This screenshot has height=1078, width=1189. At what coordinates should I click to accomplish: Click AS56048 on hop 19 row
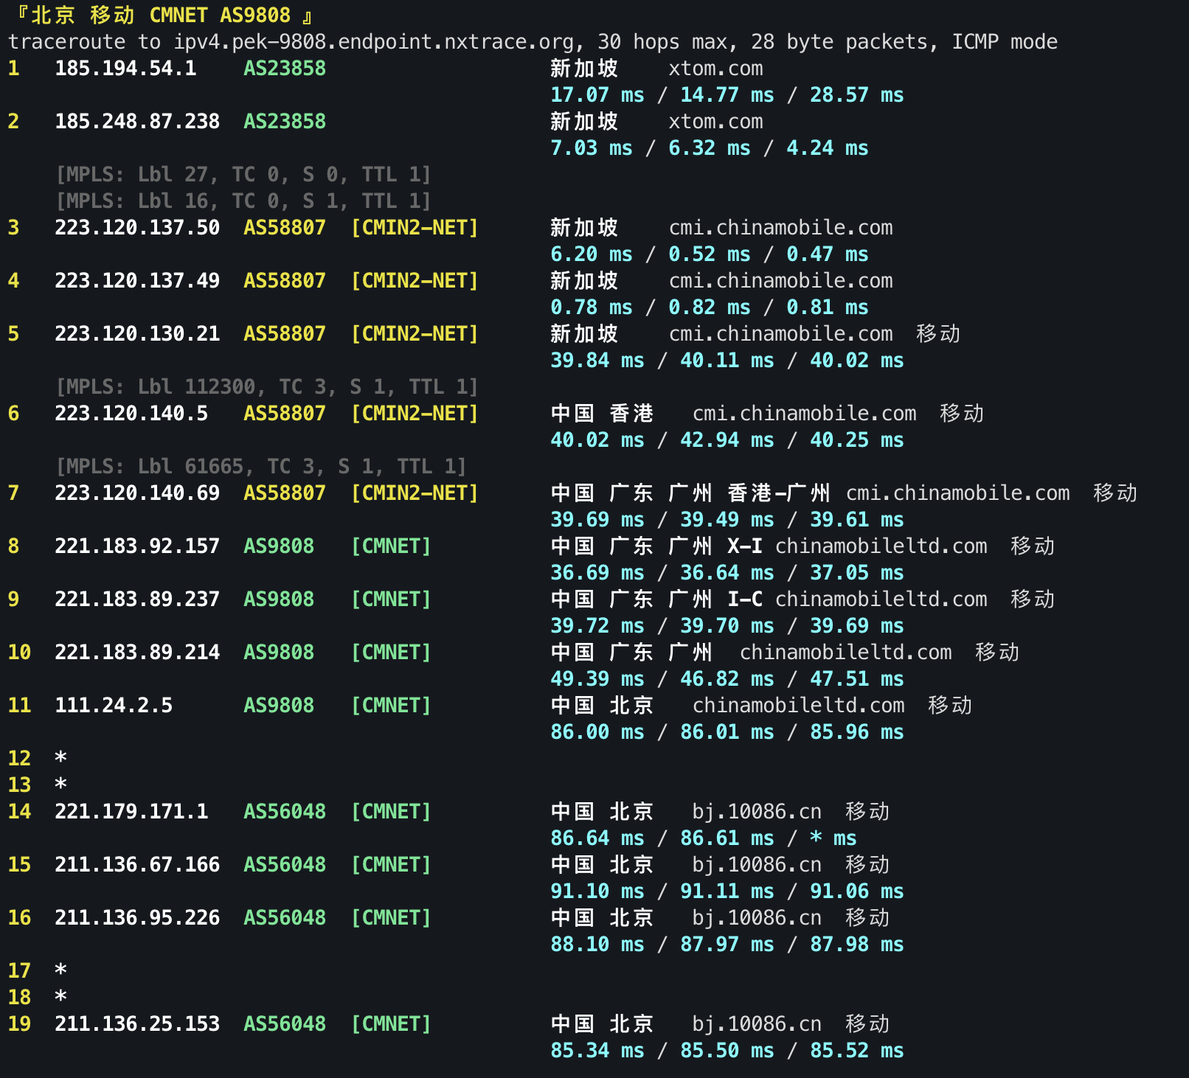285,1024
